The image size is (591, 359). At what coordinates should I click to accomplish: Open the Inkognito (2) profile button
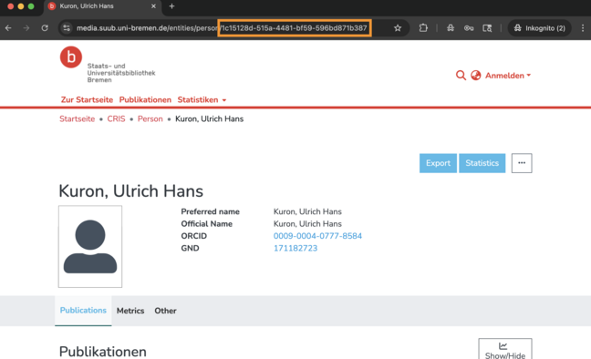point(539,28)
